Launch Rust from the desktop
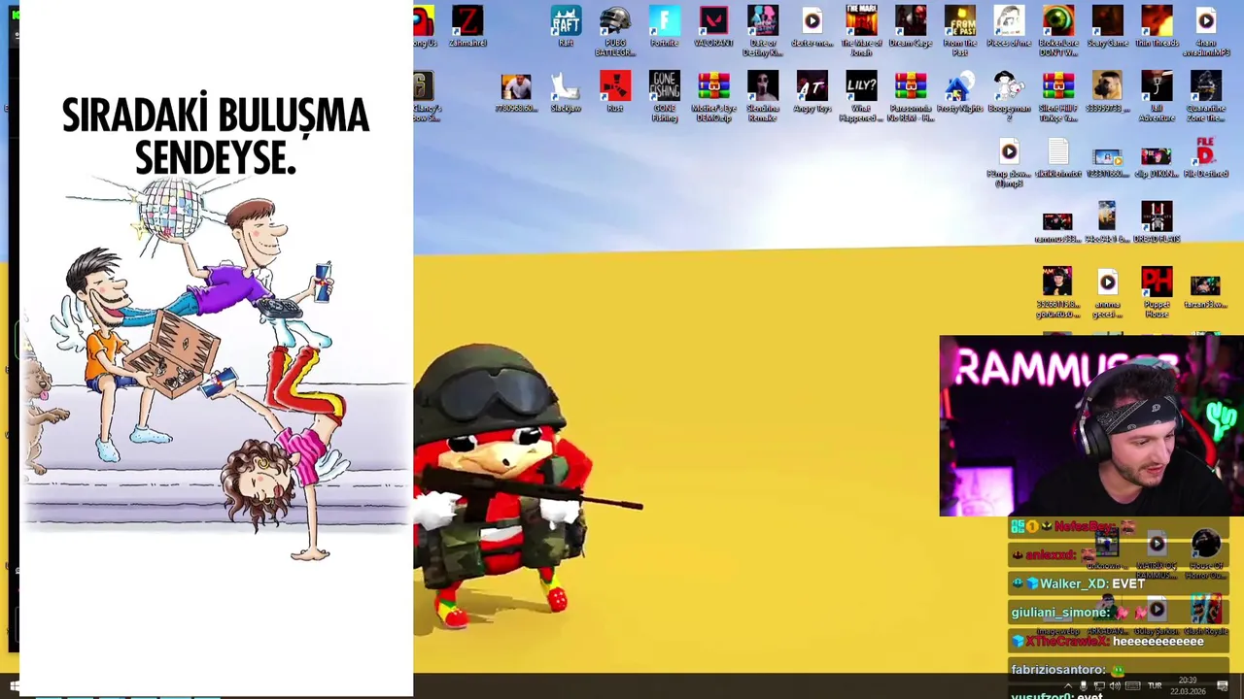This screenshot has height=699, width=1244. pos(615,92)
